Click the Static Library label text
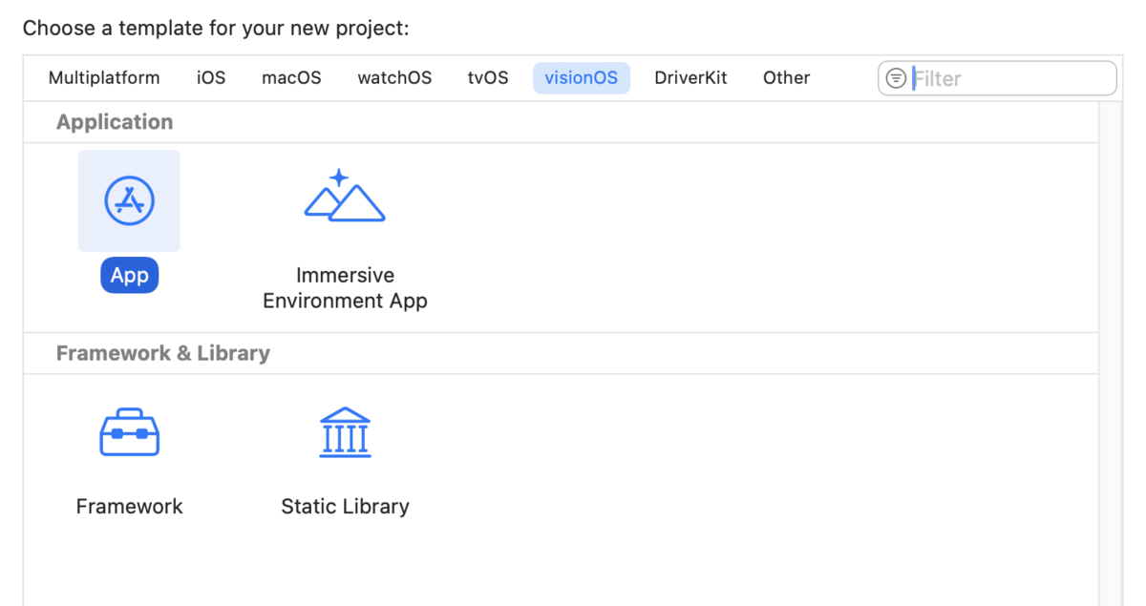 click(x=345, y=507)
